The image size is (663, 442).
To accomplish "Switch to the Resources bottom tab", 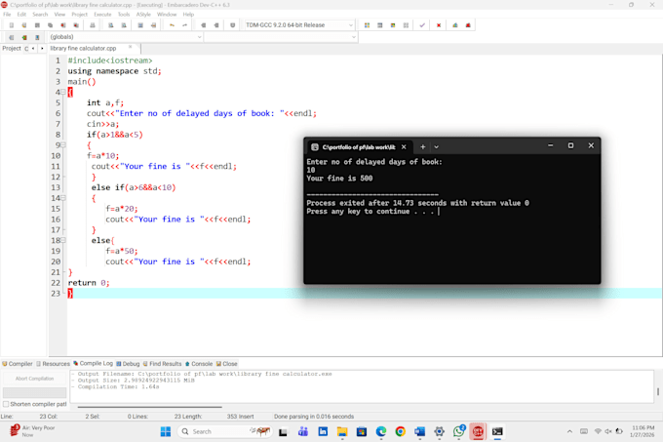I will [53, 363].
